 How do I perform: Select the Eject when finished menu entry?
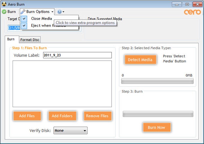click(x=49, y=25)
